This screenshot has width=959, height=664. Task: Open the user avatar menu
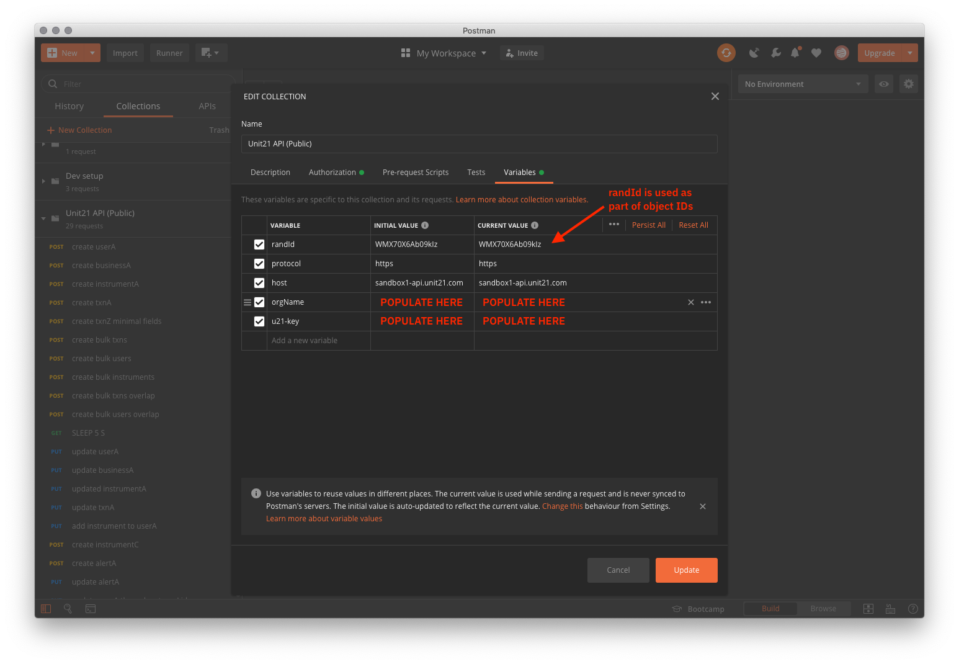coord(841,53)
